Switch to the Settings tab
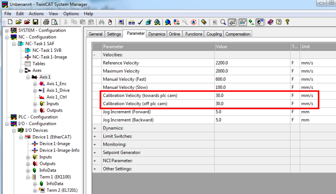Image resolution: width=336 pixels, height=194 pixels. tap(114, 34)
